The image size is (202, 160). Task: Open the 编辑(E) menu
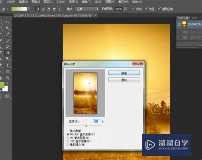click(x=23, y=2)
